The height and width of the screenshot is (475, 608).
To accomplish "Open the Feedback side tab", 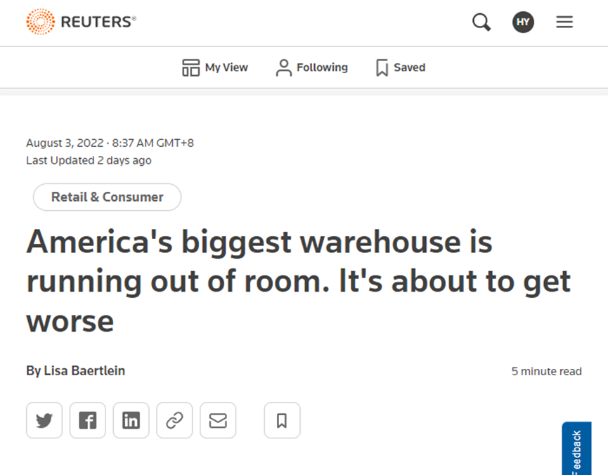I will [576, 450].
